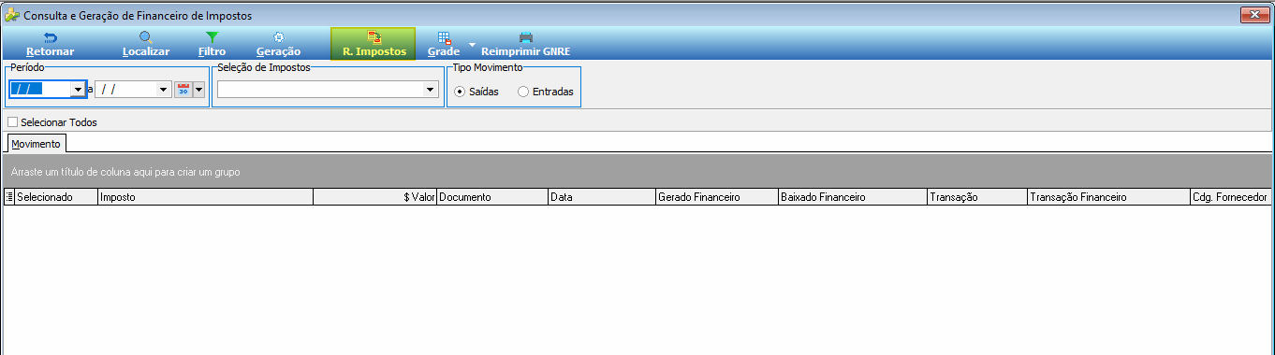Image resolution: width=1275 pixels, height=355 pixels.
Task: Click the end date field in Período
Action: (126, 90)
